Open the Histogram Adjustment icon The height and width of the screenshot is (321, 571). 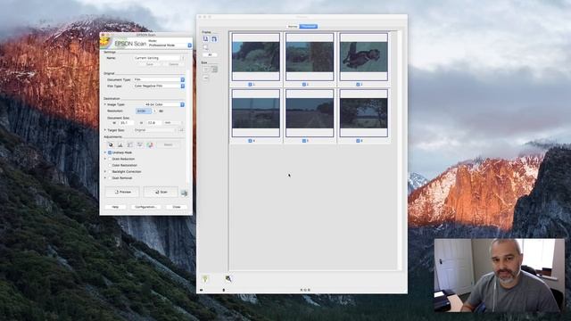pyautogui.click(x=120, y=144)
